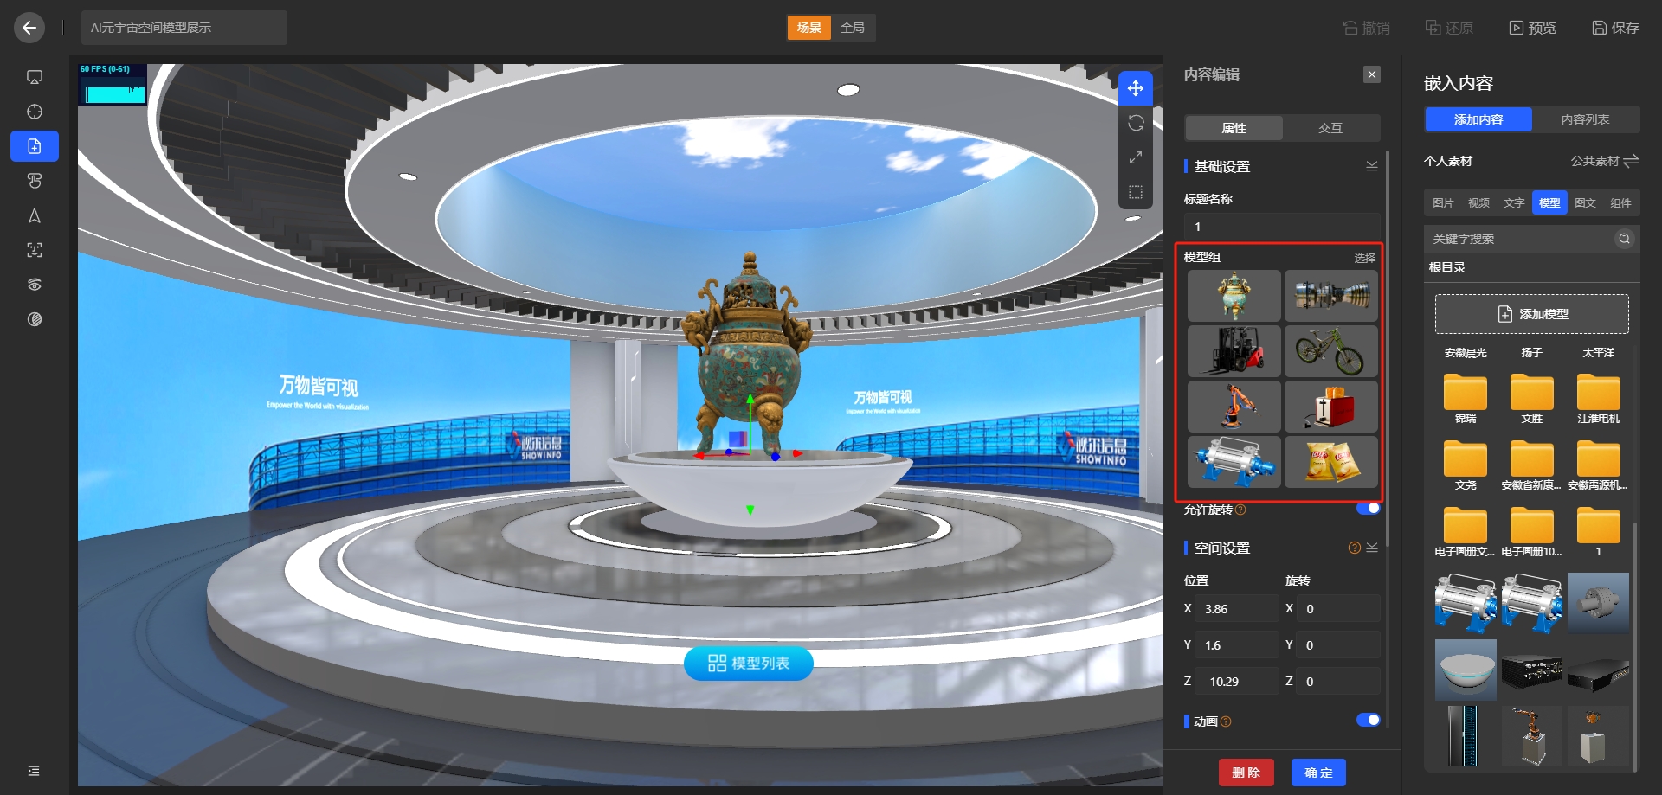The height and width of the screenshot is (795, 1662).
Task: Select the forklift thumbnail in the model group
Action: click(x=1233, y=351)
